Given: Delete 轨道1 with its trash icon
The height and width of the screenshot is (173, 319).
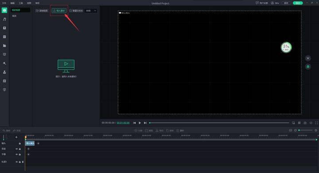Looking at the screenshot, I should click(23, 162).
